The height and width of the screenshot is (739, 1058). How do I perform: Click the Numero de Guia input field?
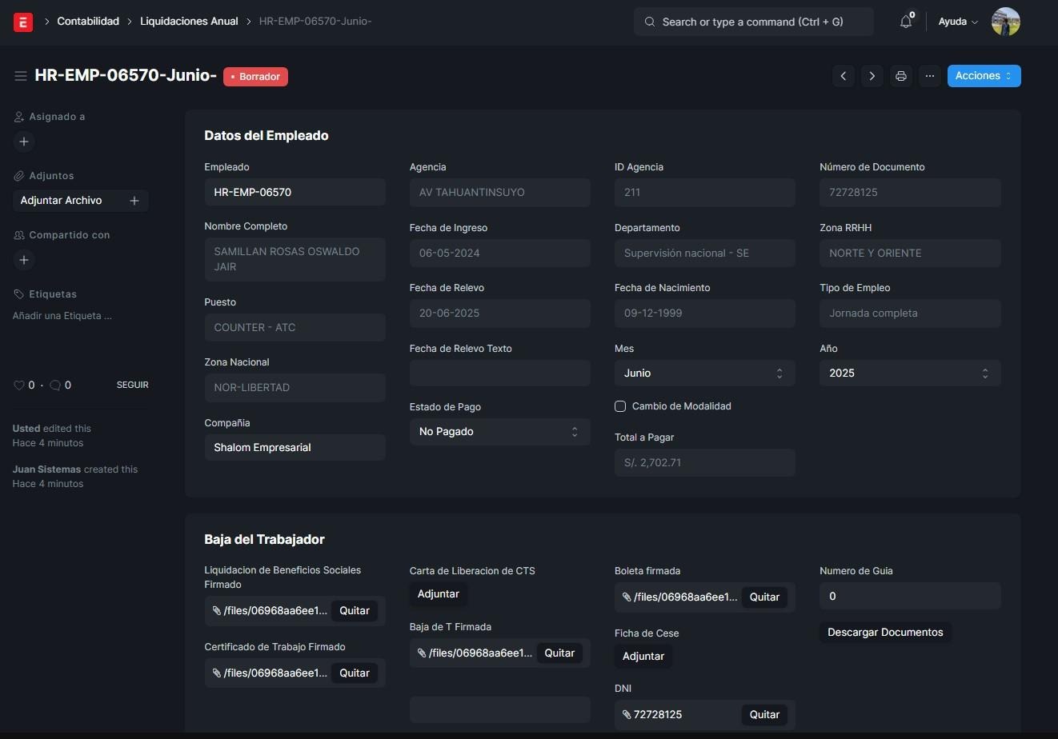point(909,596)
